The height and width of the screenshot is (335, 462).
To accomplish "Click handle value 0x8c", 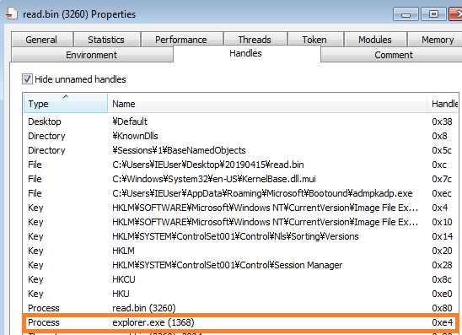I will (x=442, y=279).
